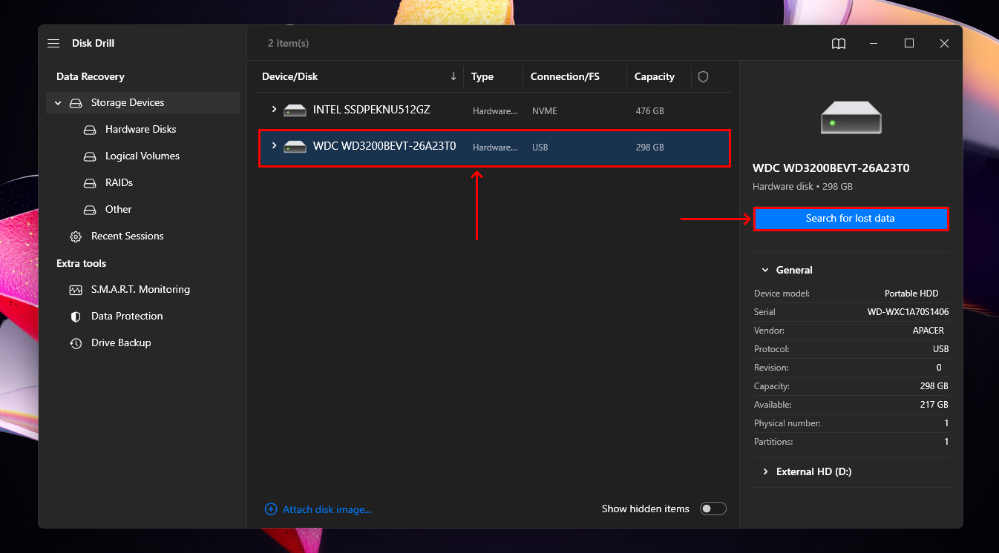
Task: Click the USB connection cell in WDC row
Action: point(540,148)
